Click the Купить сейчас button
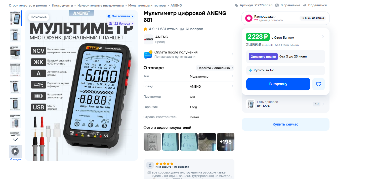Screen dimensions: 373x179 coord(285,124)
